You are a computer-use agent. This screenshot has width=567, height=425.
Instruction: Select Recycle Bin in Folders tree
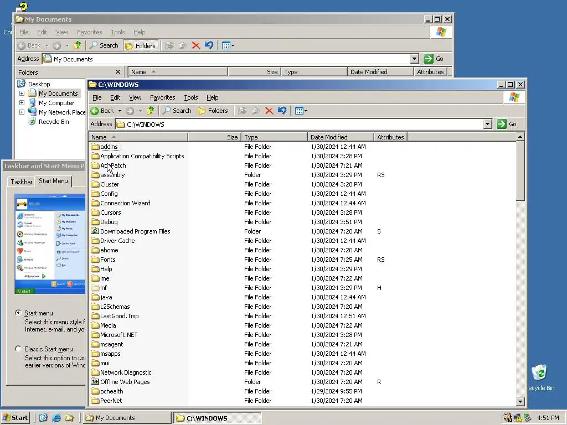click(54, 122)
